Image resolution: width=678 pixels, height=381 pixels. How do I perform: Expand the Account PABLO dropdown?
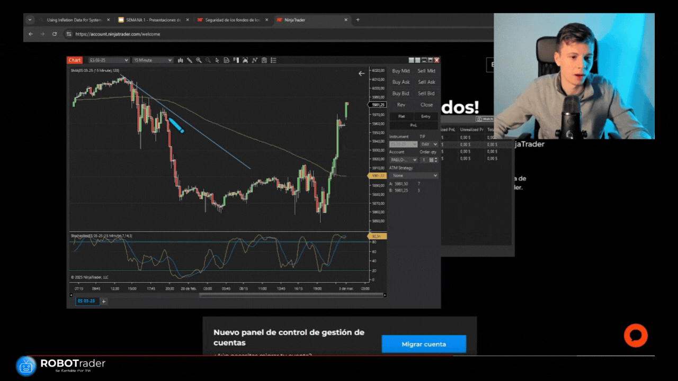(403, 160)
